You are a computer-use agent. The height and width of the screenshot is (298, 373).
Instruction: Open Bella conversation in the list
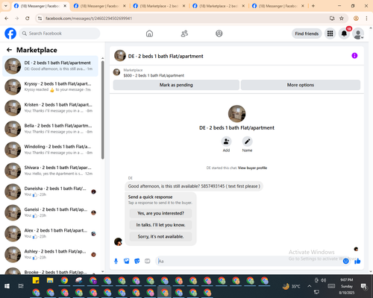click(x=50, y=129)
